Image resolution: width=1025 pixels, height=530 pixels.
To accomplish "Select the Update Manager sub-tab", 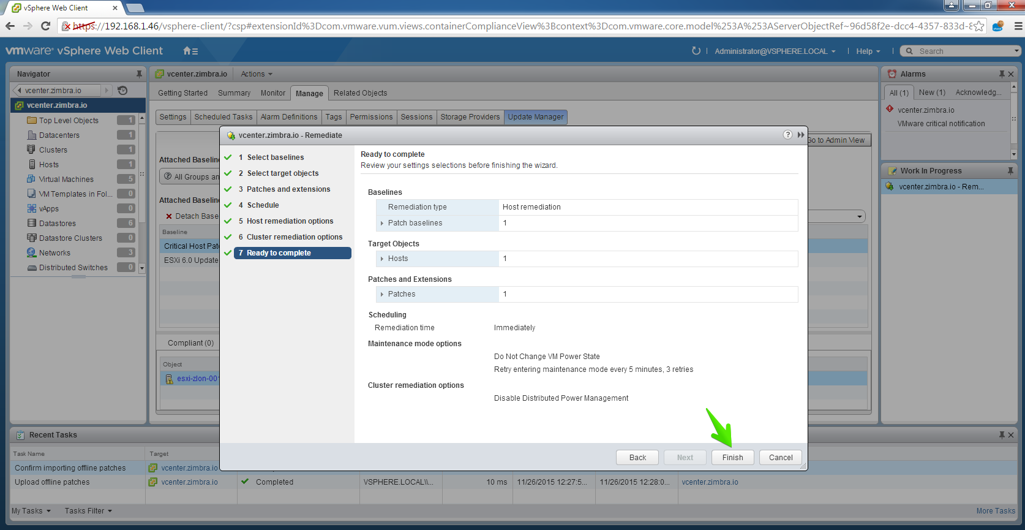I will coord(536,117).
